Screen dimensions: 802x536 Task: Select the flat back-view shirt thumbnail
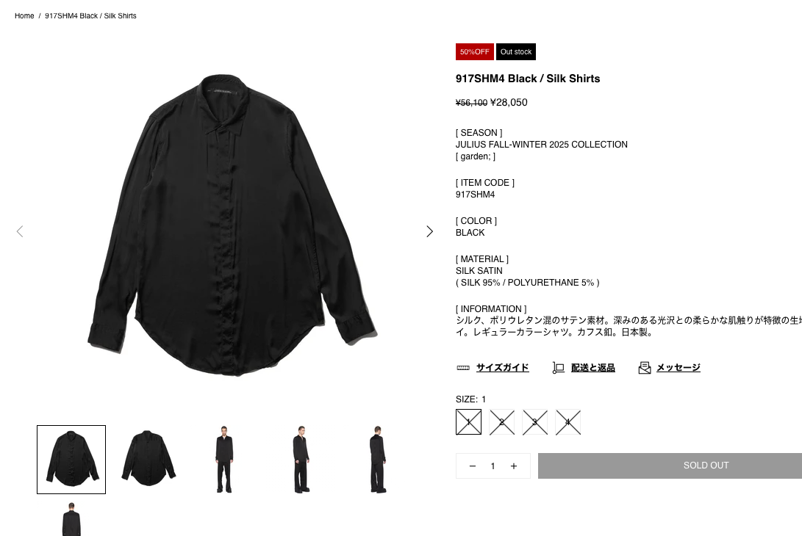(x=148, y=460)
